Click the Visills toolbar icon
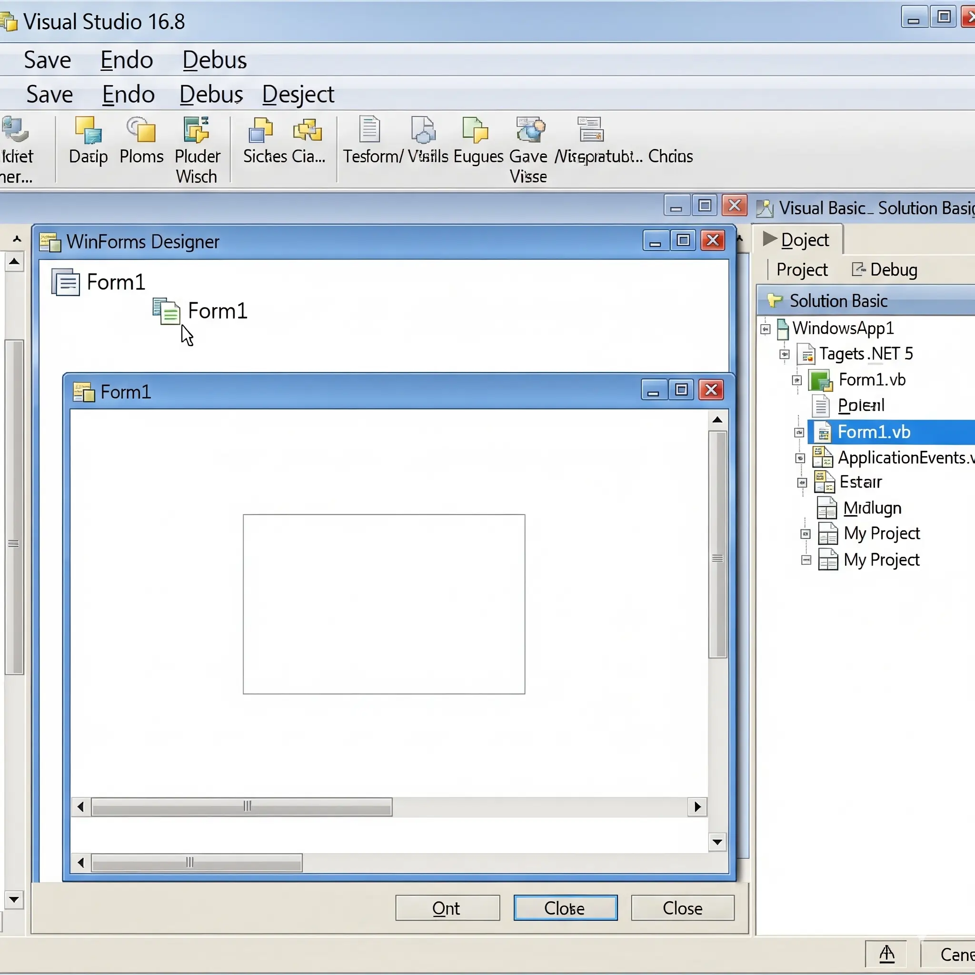 423,129
